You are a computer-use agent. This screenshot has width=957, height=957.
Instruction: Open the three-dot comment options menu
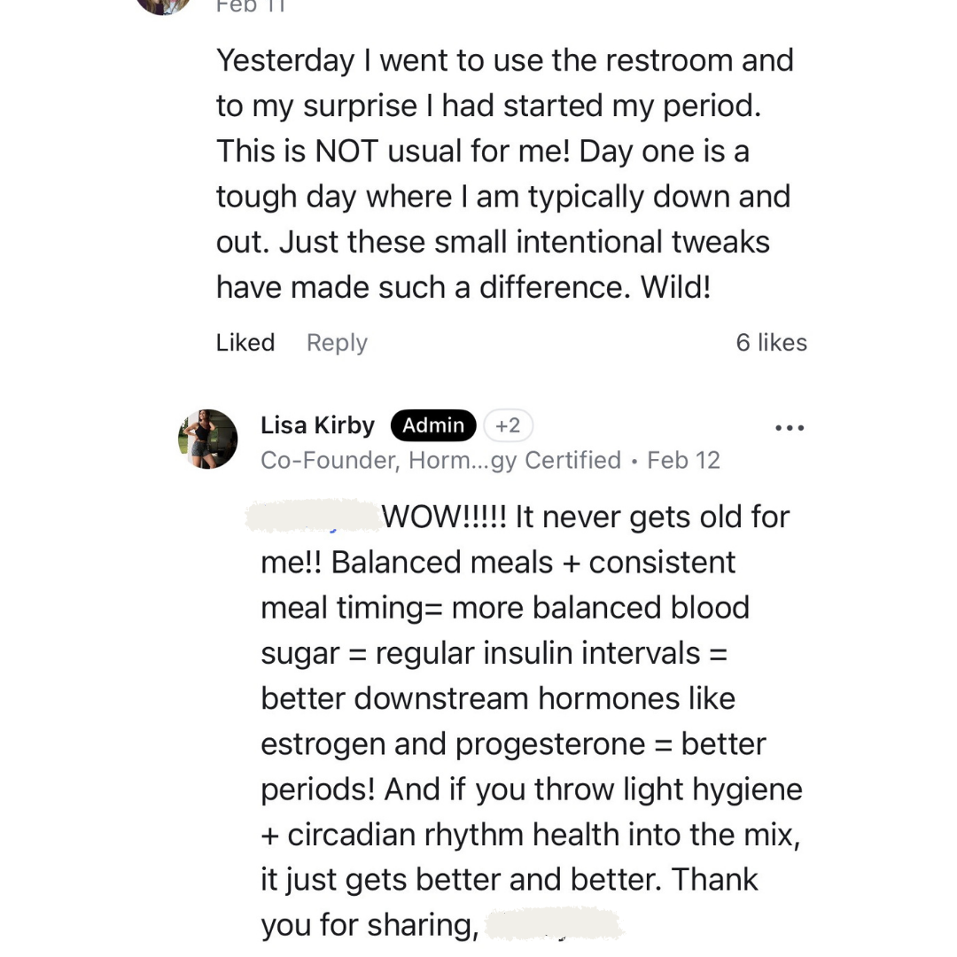(x=789, y=428)
